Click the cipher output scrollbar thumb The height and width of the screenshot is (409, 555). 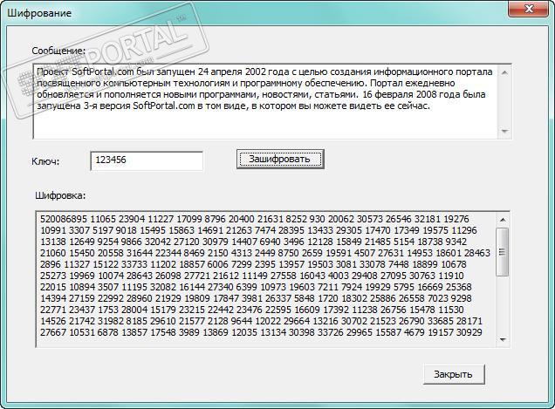[503, 252]
